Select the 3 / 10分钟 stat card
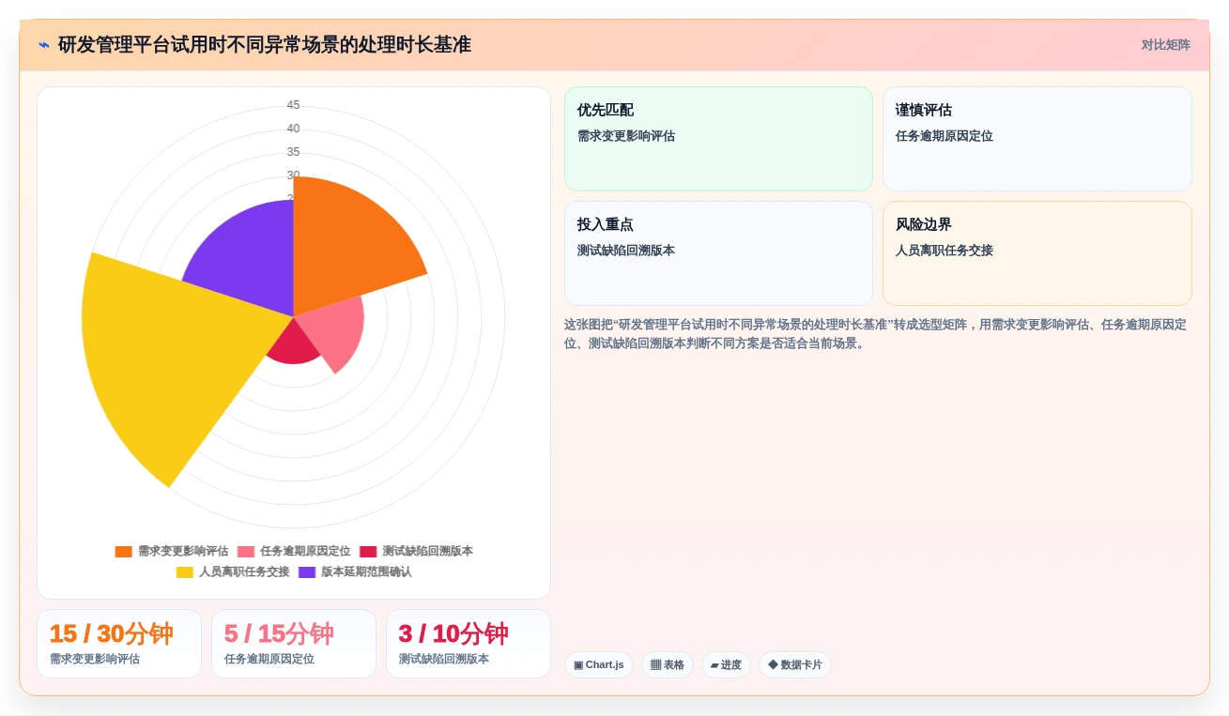This screenshot has height=716, width=1229. [469, 644]
